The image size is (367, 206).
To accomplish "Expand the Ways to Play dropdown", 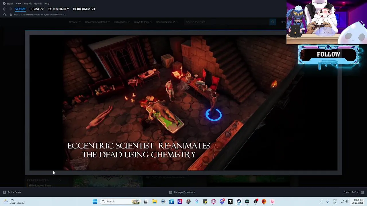I will pos(143,22).
